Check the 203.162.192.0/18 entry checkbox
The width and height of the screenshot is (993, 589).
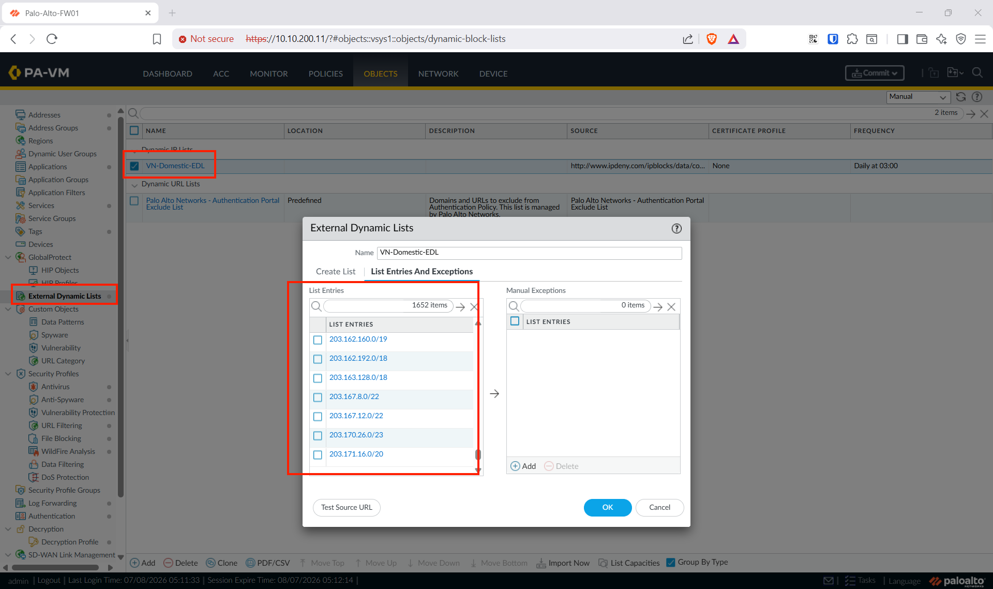(x=318, y=359)
